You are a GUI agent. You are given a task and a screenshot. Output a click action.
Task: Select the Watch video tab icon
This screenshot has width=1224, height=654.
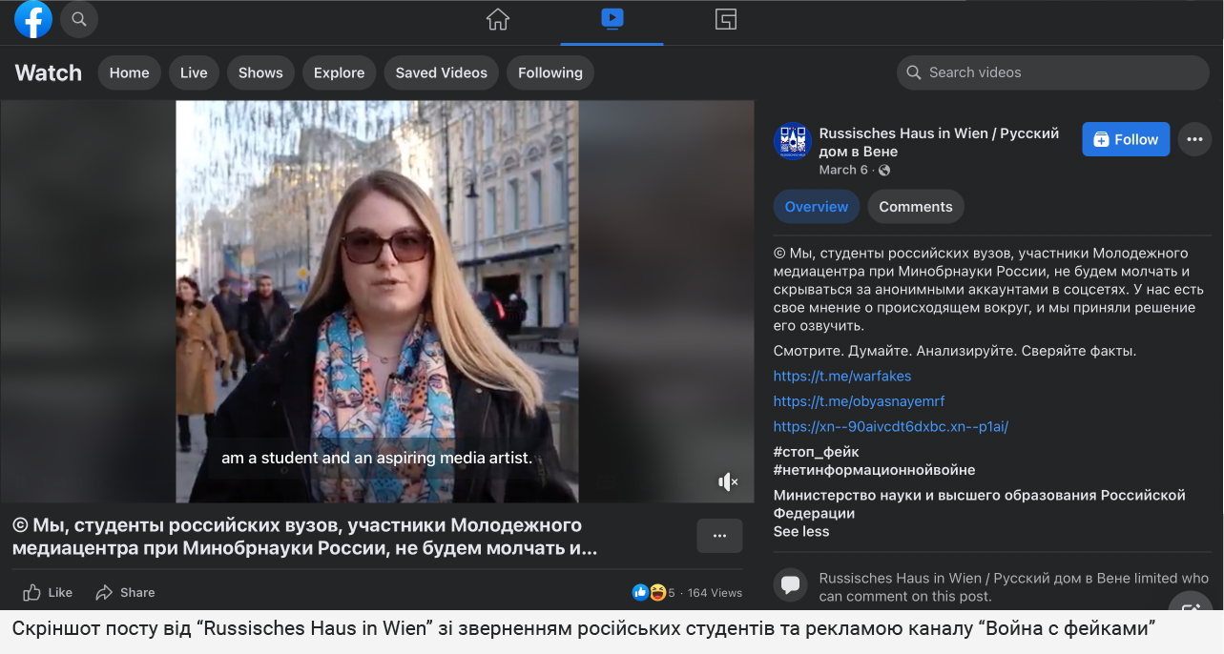click(x=612, y=18)
